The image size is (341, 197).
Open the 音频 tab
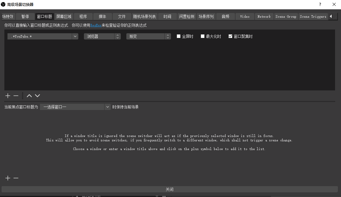(226, 16)
